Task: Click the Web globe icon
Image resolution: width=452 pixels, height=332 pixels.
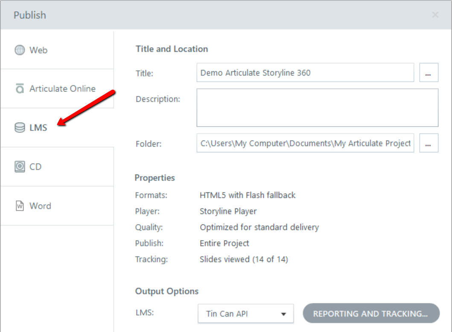Action: point(20,50)
